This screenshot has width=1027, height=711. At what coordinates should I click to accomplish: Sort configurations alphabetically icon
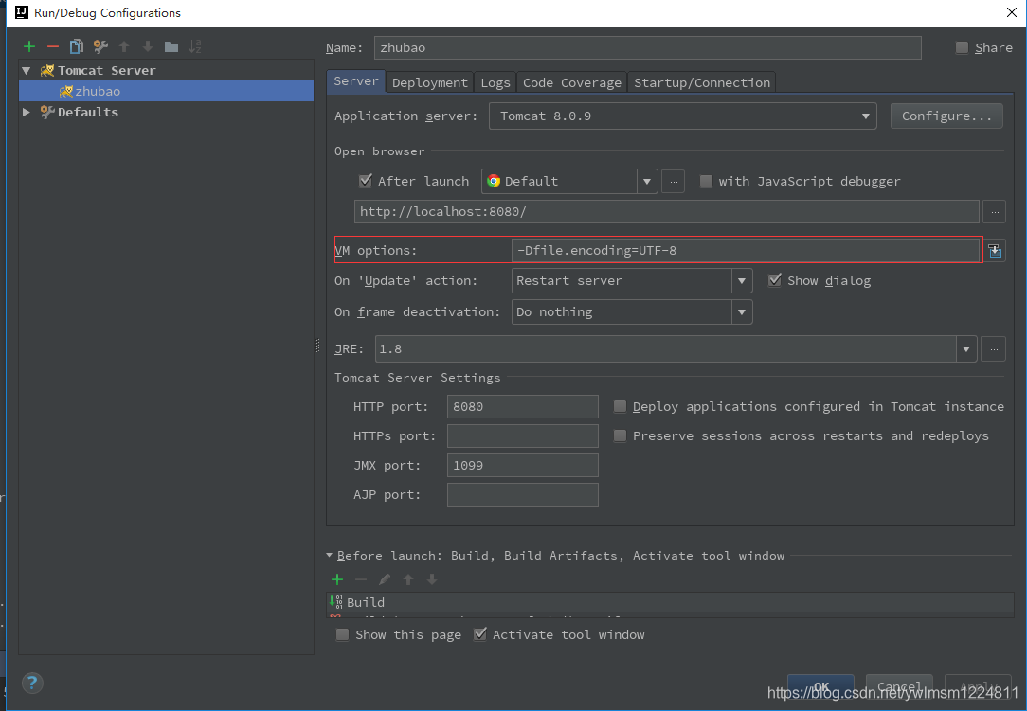194,46
